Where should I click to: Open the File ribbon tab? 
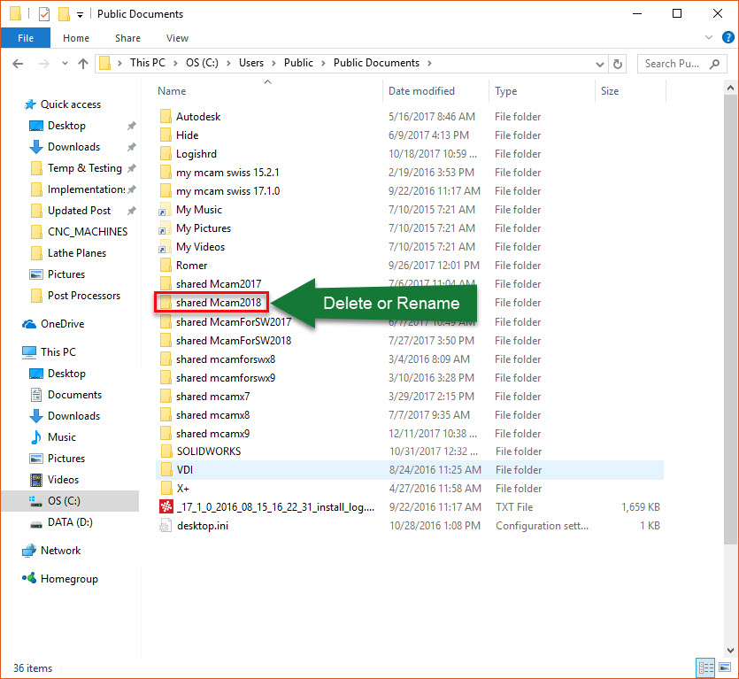click(26, 38)
